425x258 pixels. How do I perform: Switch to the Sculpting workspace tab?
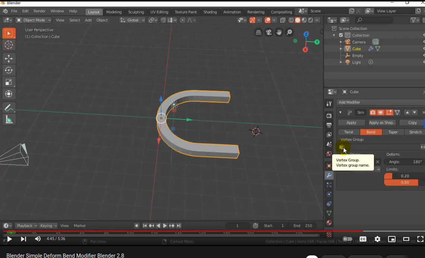tap(136, 12)
